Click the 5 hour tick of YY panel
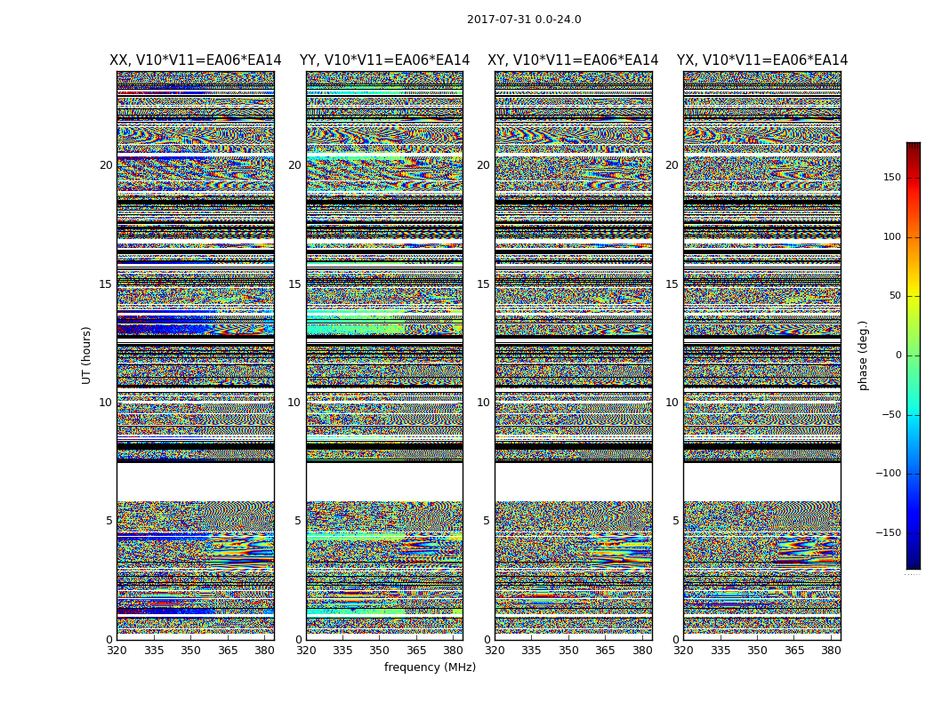This screenshot has width=934, height=711. point(298,521)
